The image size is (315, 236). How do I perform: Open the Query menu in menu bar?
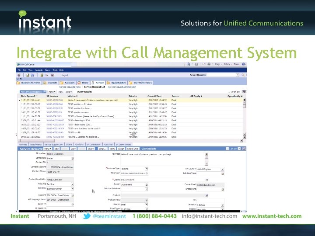coord(48,70)
